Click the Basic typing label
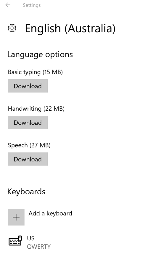The width and height of the screenshot is (156, 259). point(24,72)
